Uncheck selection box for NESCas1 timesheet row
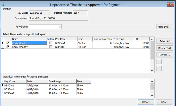This screenshot has width=176, height=106. pyautogui.click(x=8, y=43)
